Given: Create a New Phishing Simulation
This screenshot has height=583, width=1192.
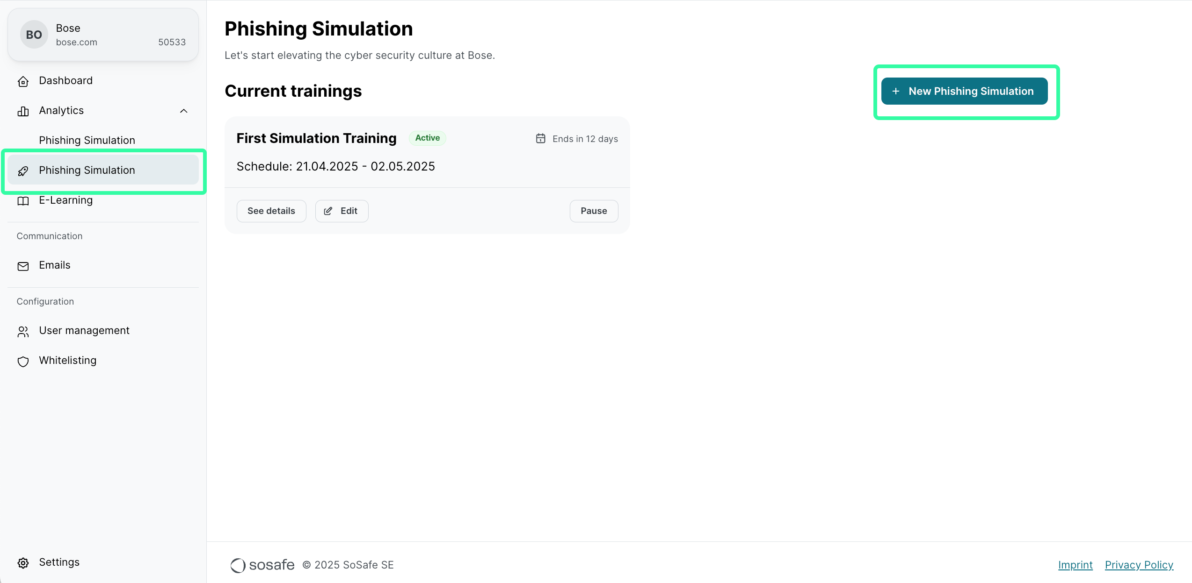Looking at the screenshot, I should tap(964, 92).
